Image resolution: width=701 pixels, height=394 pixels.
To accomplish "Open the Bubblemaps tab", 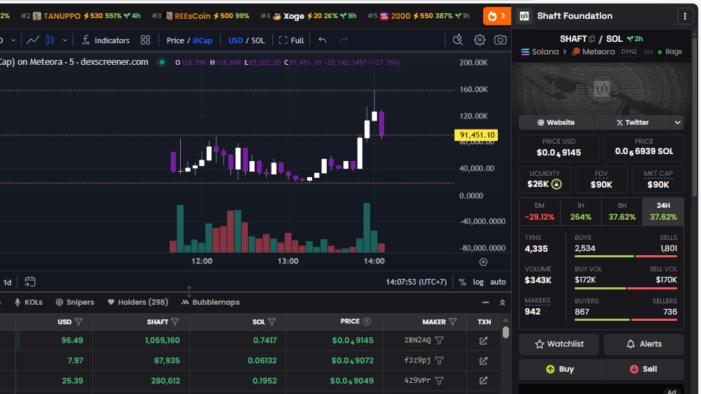I will 211,303.
